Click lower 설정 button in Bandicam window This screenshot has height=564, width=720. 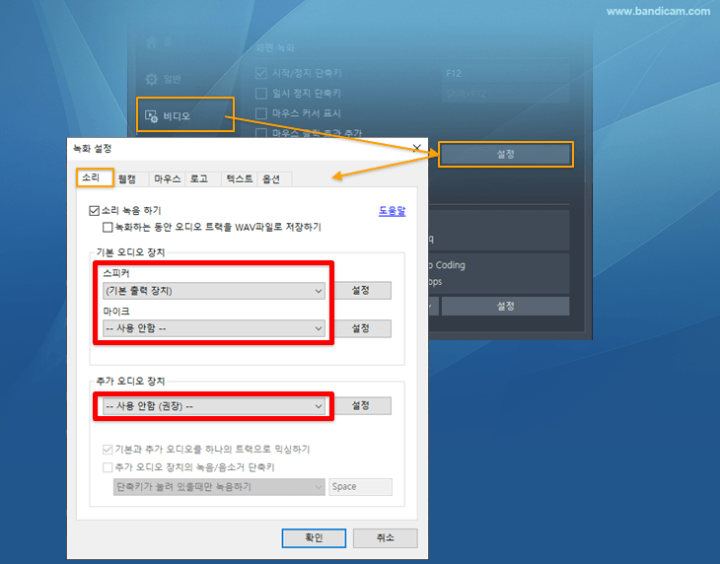pos(506,306)
